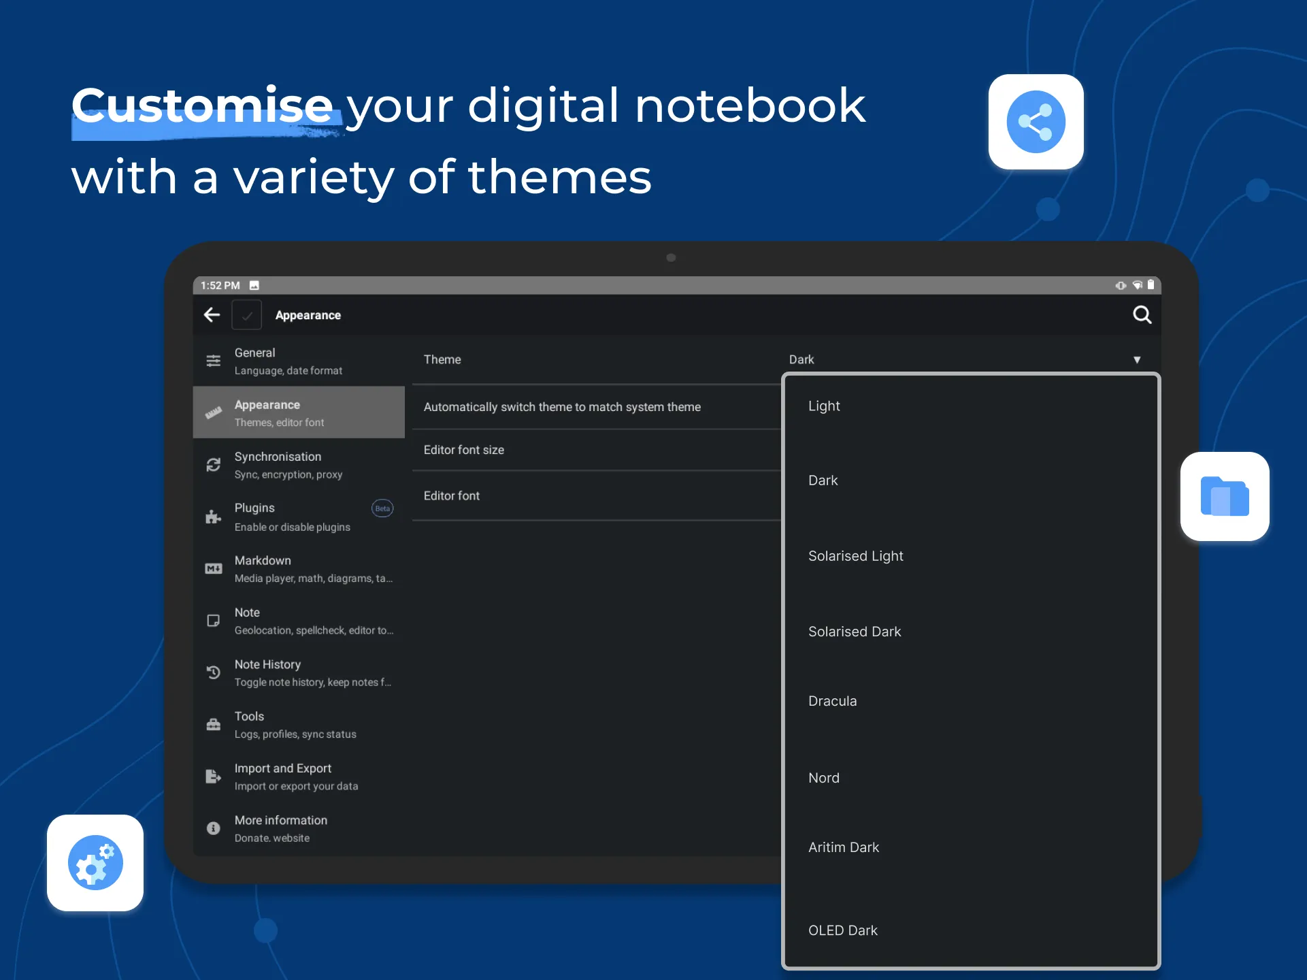1307x980 pixels.
Task: Click the Tools toolbox icon
Action: [214, 724]
